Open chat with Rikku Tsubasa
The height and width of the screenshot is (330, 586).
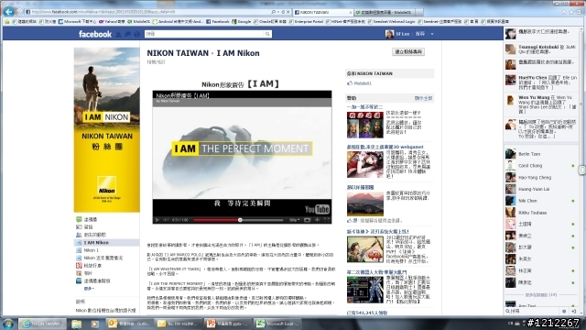click(540, 213)
